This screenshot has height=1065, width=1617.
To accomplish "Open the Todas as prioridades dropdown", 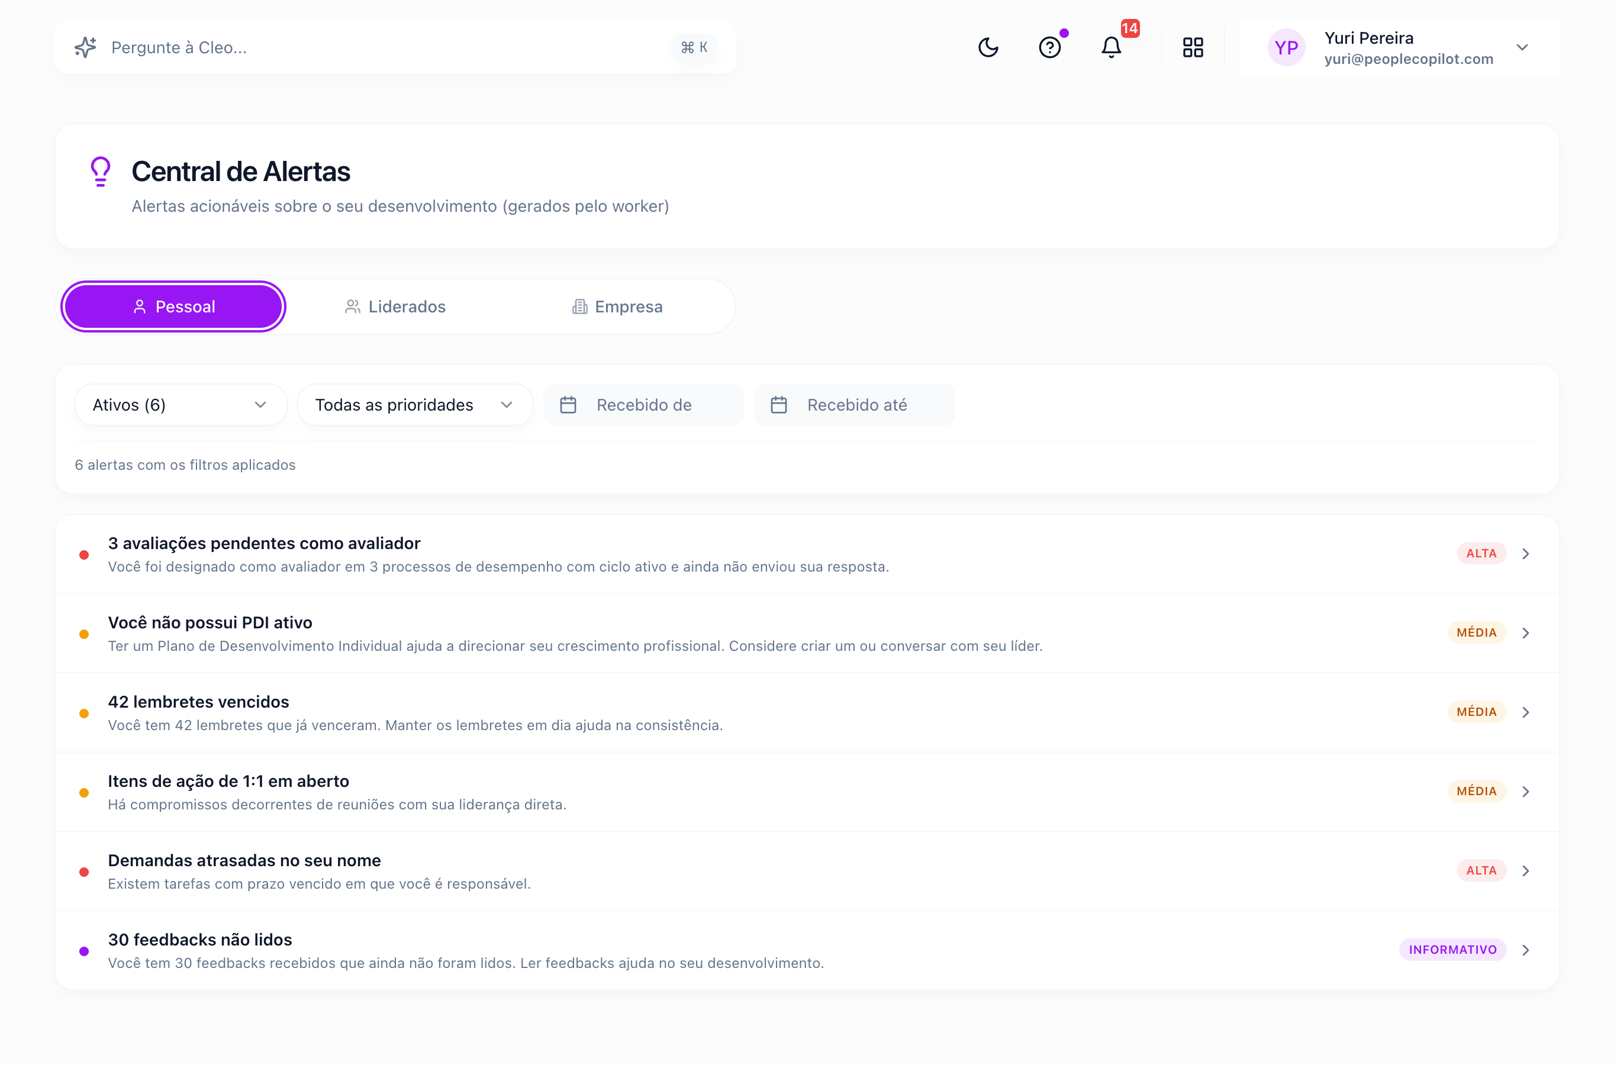I will click(x=415, y=405).
